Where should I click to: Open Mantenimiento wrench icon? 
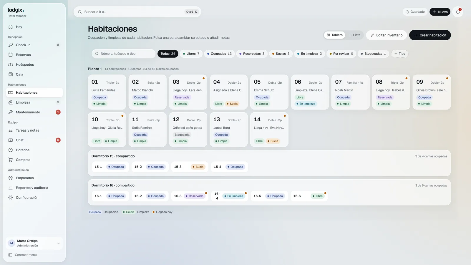tap(11, 112)
